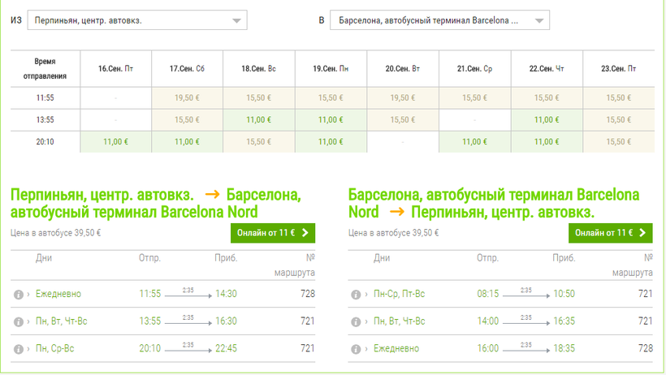Expand chevron next to Пн, Ср-Вс row
Image resolution: width=666 pixels, height=375 pixels.
tap(28, 349)
